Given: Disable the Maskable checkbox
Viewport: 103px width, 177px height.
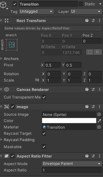Looking at the screenshot, I should point(44,147).
